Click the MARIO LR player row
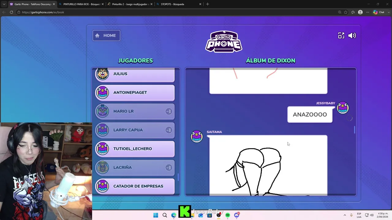This screenshot has width=392, height=220. (x=135, y=111)
